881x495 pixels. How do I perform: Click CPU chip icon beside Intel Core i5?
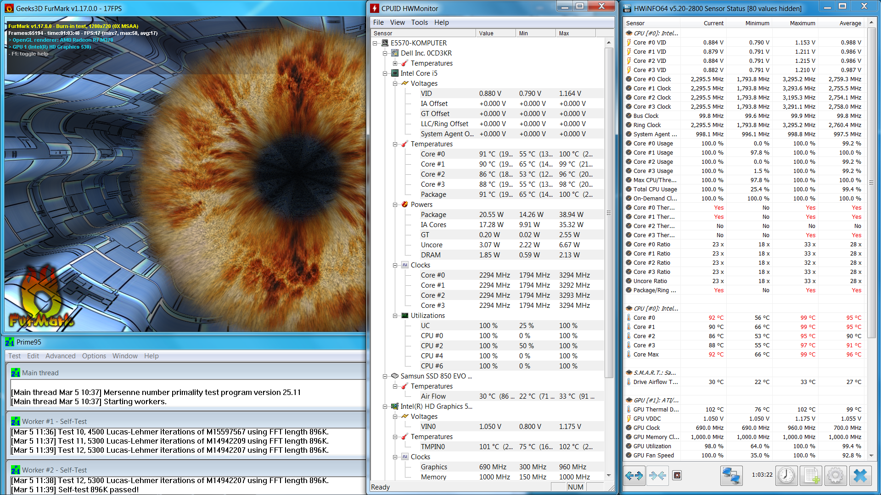(x=395, y=73)
